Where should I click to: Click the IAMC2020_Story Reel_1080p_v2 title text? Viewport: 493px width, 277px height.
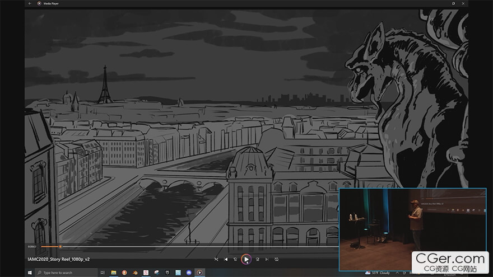(58, 259)
